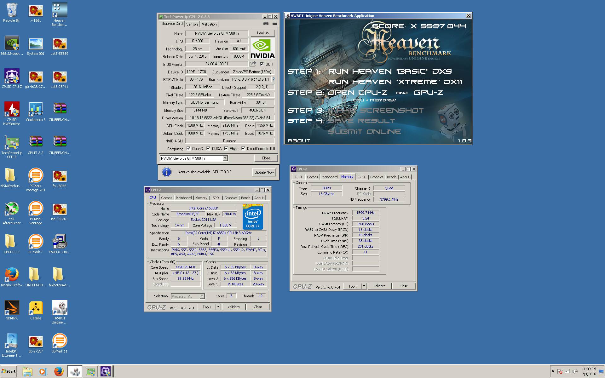The image size is (605, 378).
Task: Toggle the CUDA checkbox
Action: pyautogui.click(x=208, y=149)
